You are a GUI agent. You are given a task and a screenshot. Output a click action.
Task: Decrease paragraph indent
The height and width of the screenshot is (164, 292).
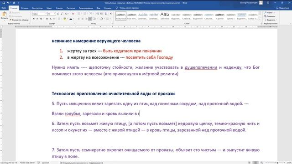click(98, 14)
